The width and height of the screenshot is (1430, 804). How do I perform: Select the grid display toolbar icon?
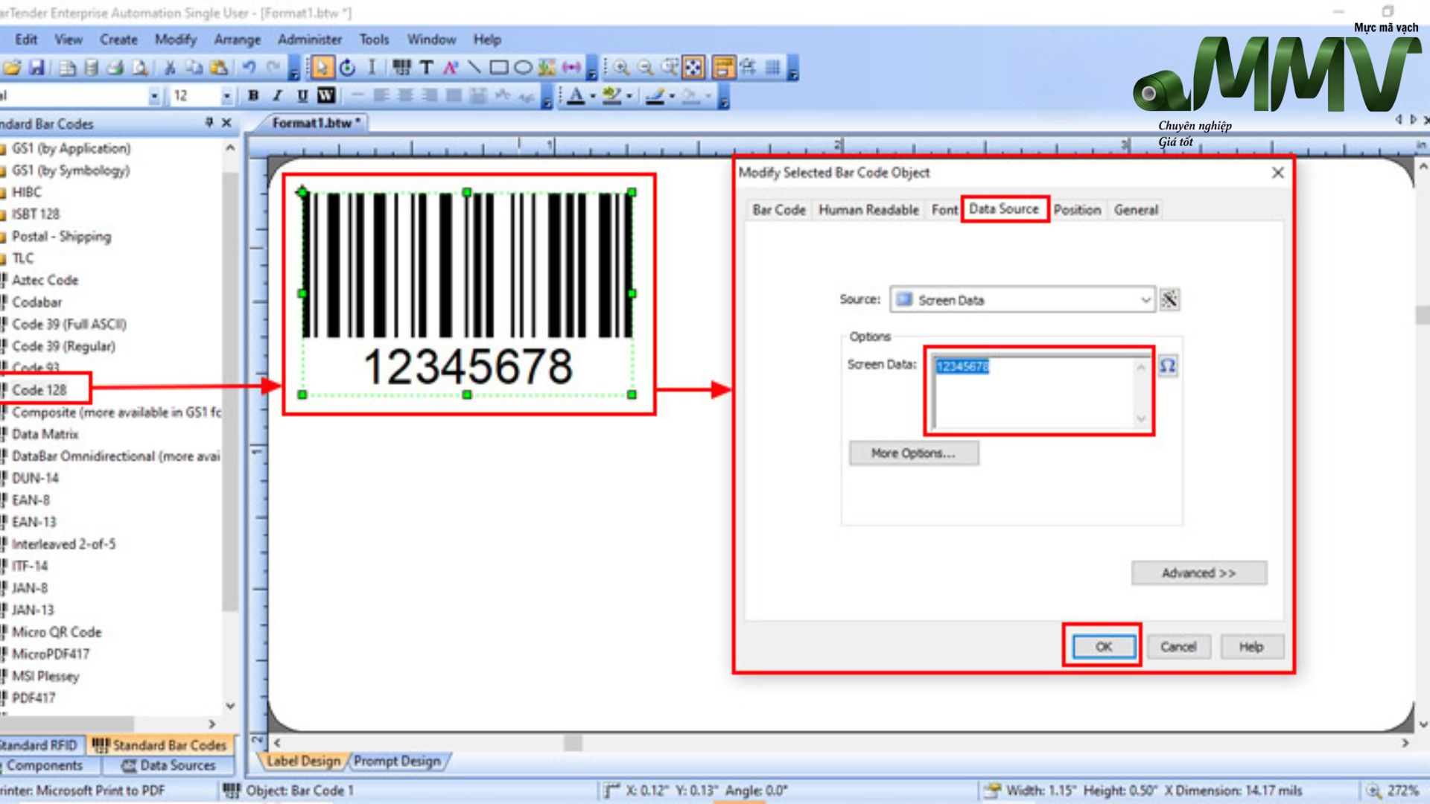[x=773, y=68]
